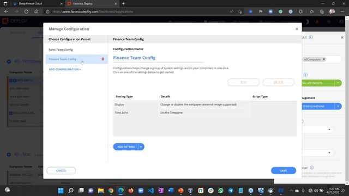Open the taskbar clock and date
349x196 pixels.
pyautogui.click(x=333, y=191)
